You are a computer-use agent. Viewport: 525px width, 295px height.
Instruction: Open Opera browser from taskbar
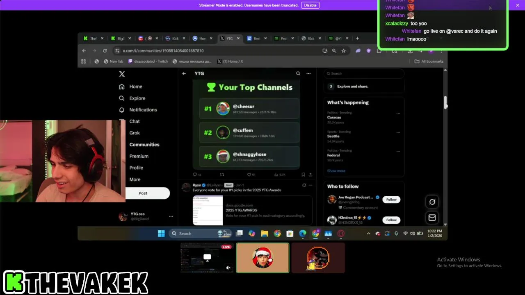tap(341, 234)
